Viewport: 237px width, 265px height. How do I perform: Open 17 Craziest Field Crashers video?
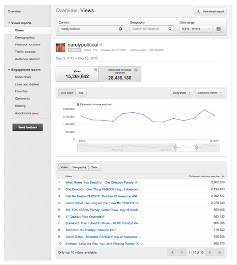click(85, 217)
